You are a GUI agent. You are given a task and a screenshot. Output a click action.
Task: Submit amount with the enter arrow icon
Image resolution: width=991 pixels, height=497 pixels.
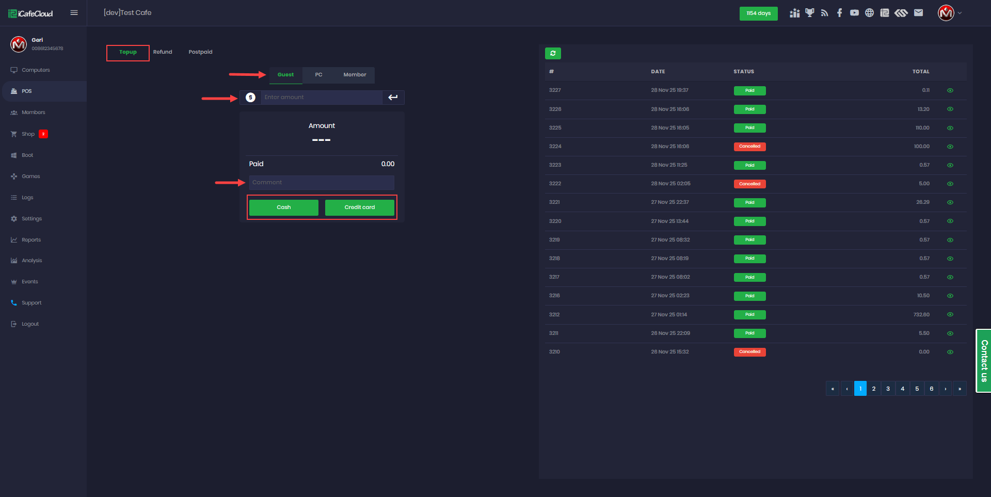(393, 98)
